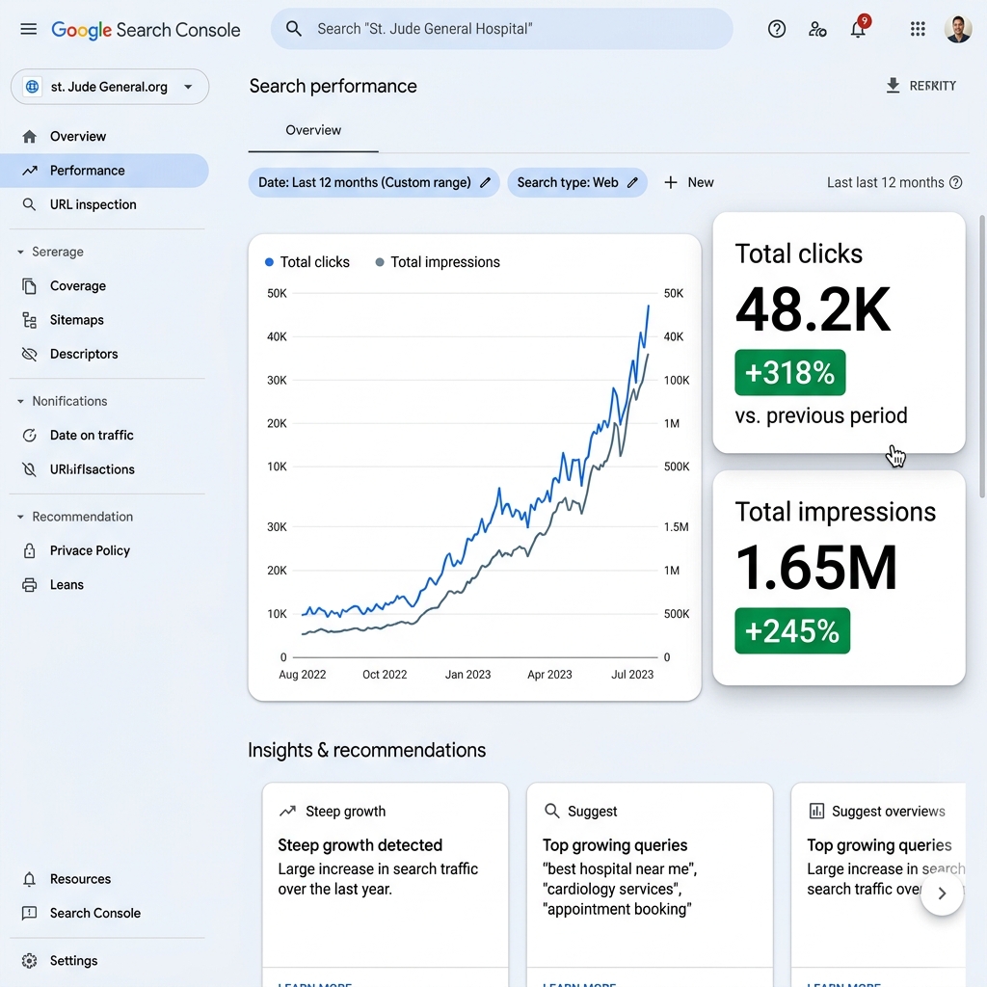This screenshot has width=987, height=987.
Task: Edit the date filter pencil icon
Action: pyautogui.click(x=485, y=182)
